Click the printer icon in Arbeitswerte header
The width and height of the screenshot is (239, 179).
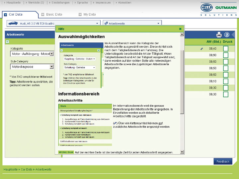coord(219,34)
